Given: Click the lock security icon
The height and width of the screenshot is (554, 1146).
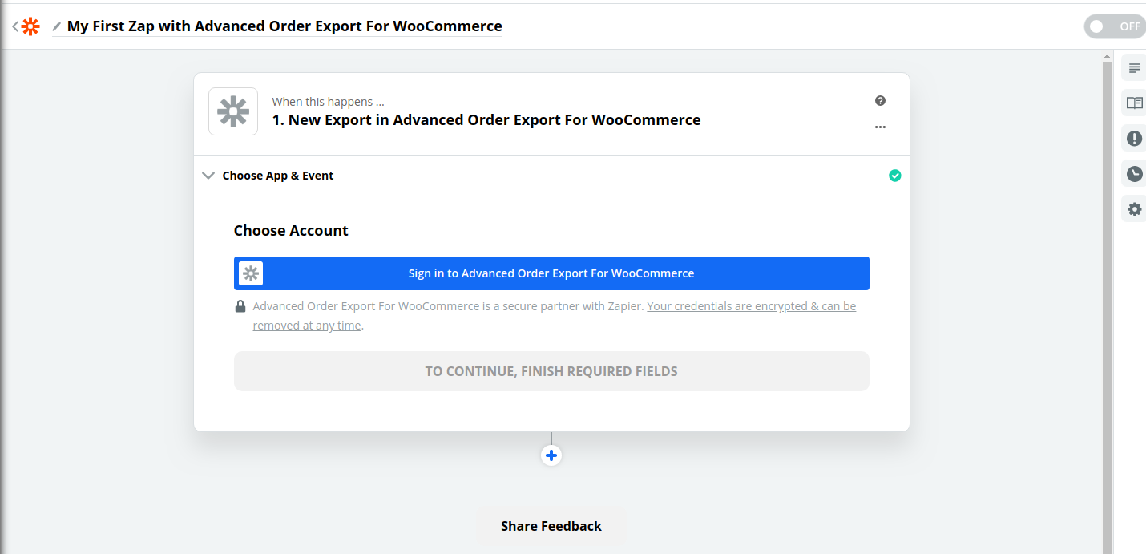Looking at the screenshot, I should [240, 306].
